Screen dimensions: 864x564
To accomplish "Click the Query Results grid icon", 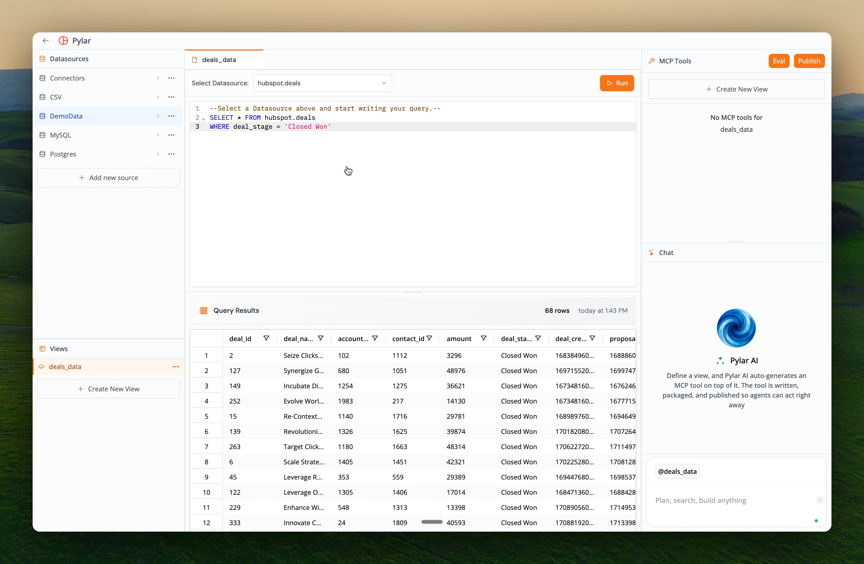I will [x=204, y=310].
